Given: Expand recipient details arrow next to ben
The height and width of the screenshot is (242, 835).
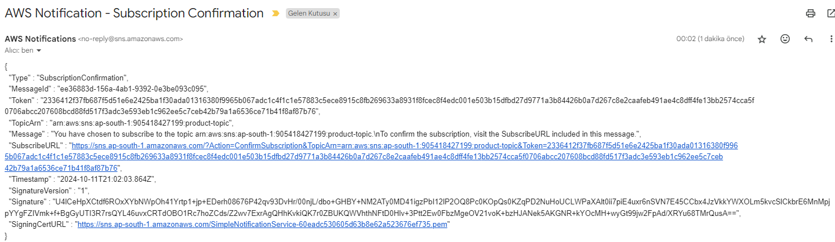Looking at the screenshot, I should click(x=39, y=51).
